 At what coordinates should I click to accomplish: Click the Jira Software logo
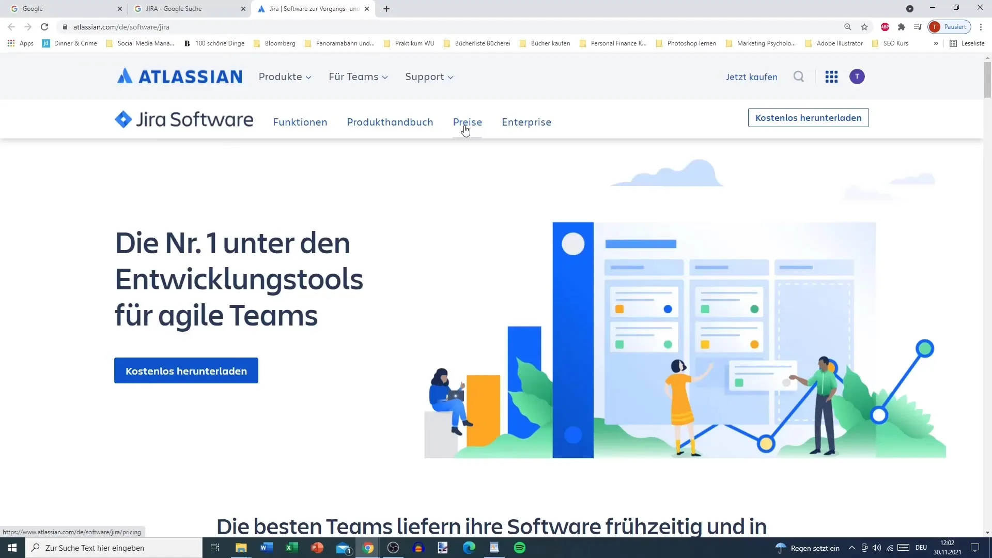pyautogui.click(x=184, y=119)
